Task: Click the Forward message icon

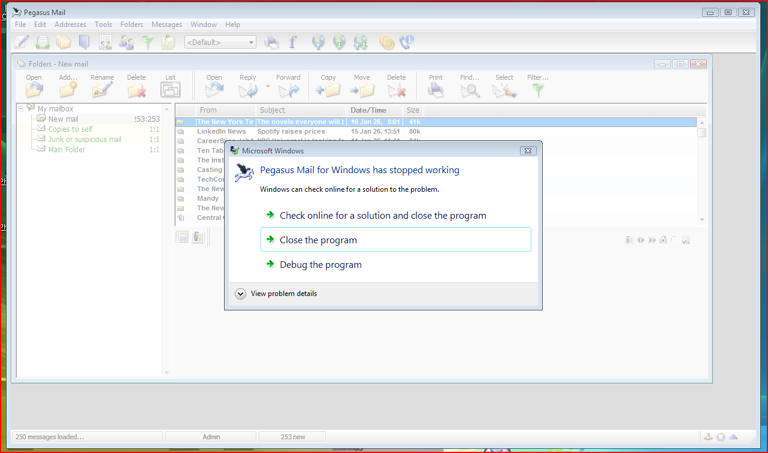Action: (x=289, y=90)
